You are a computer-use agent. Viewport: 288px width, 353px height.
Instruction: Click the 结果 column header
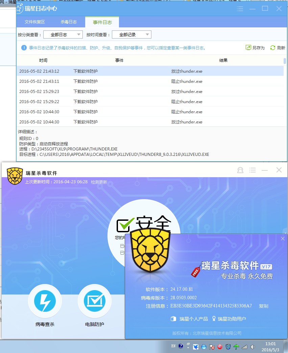[223, 60]
